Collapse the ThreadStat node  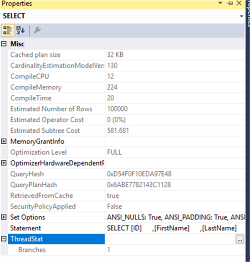(4, 239)
